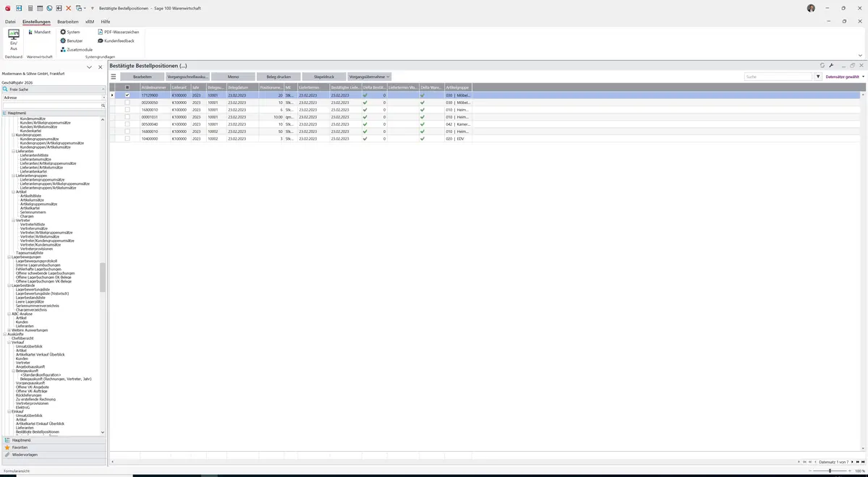
Task: Open Benutzer settings in the ribbon
Action: pos(72,40)
